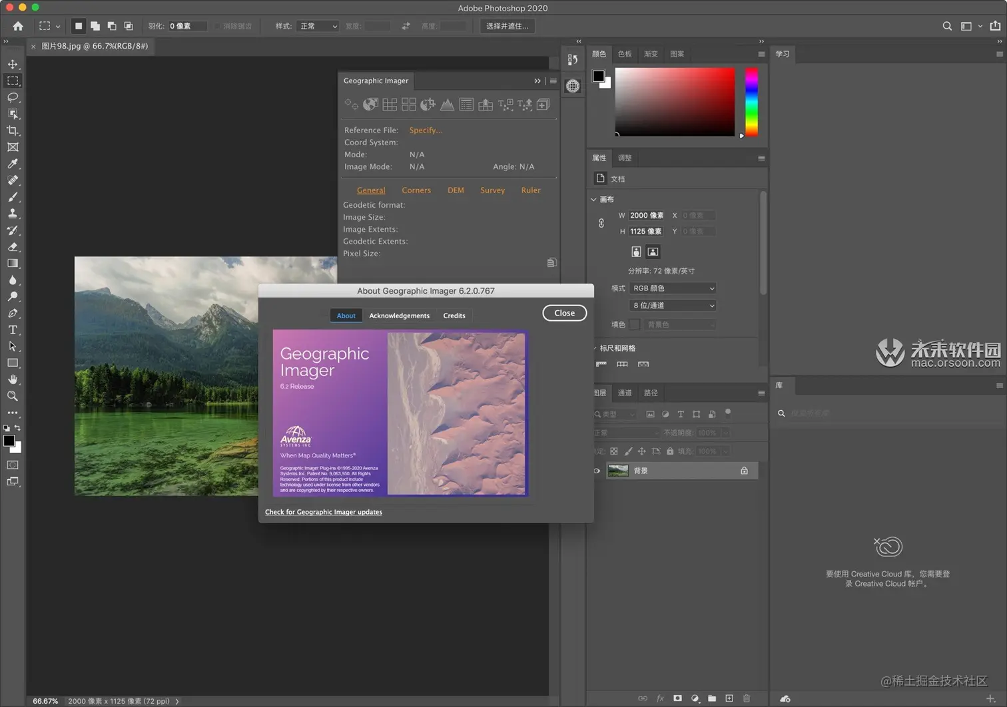The height and width of the screenshot is (707, 1007).
Task: Pick a hue on the rainbow slider
Action: [x=751, y=102]
